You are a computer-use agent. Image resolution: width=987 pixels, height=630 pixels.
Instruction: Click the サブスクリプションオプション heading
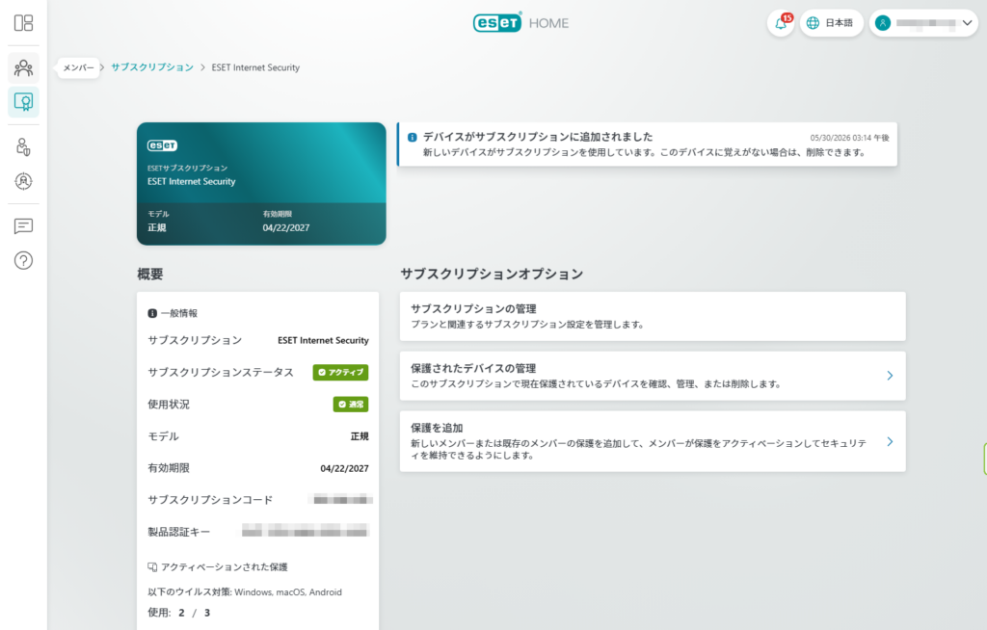[x=492, y=274]
